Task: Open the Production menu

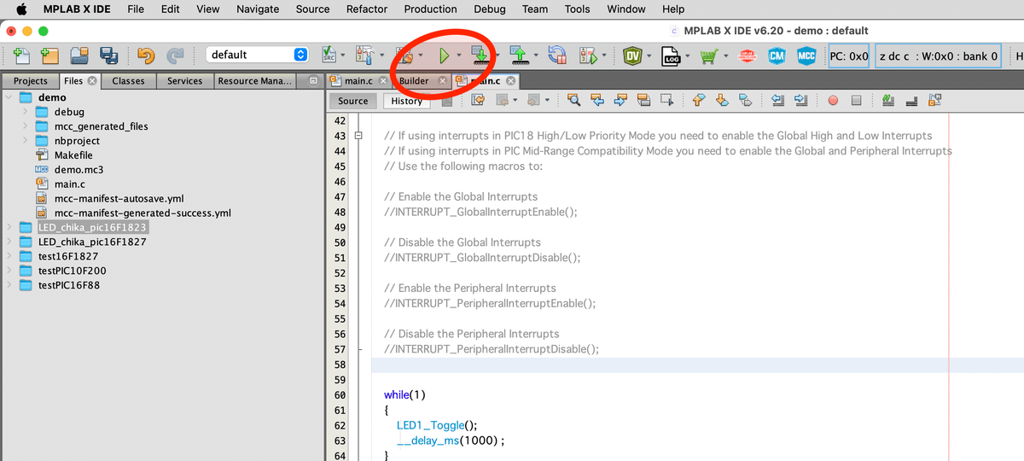Action: tap(430, 9)
